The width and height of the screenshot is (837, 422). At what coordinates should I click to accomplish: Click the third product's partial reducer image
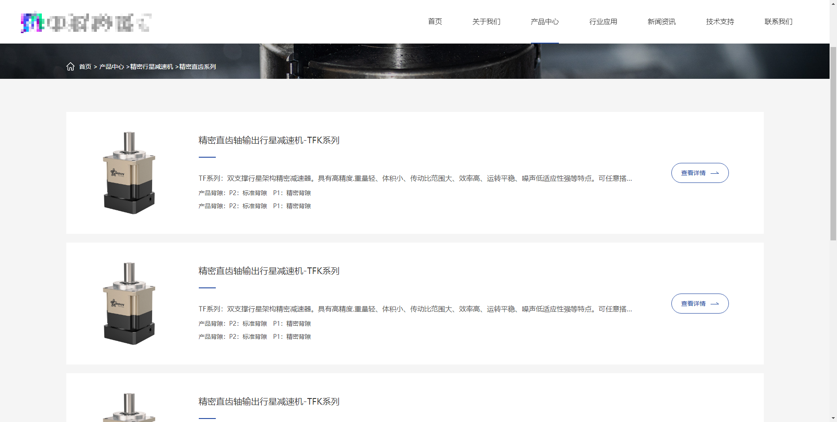pos(129,407)
